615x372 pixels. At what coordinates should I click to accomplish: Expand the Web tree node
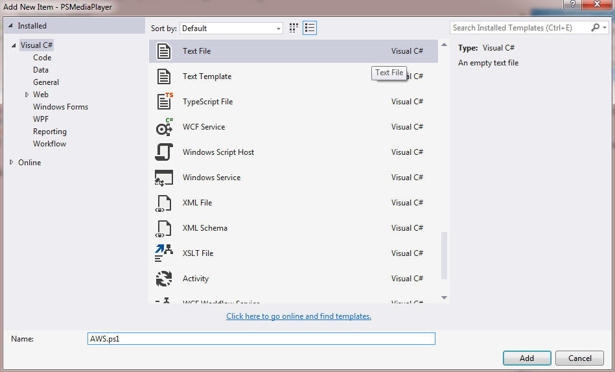(27, 95)
